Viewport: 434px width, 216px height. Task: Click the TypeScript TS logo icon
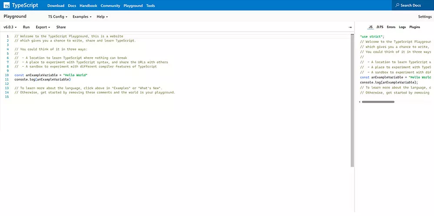7,5
